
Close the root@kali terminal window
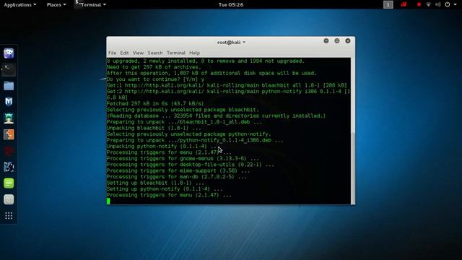[348, 41]
